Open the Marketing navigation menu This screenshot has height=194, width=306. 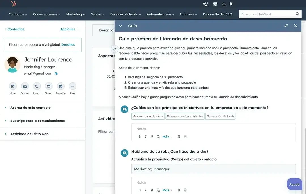tap(76, 14)
